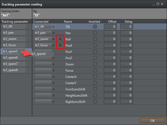
Task: Click the orange cross next to Roll
Action: [x=60, y=39]
